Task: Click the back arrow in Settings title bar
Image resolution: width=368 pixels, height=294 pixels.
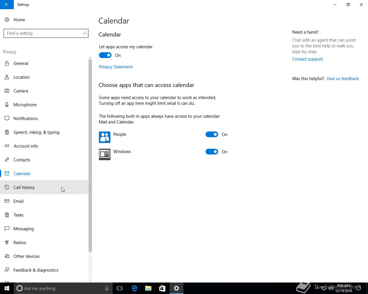Action: 7,5
